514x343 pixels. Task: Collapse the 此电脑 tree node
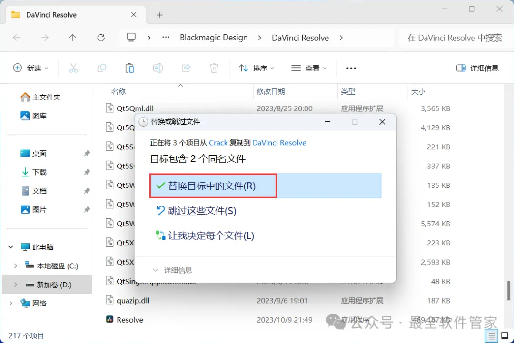point(11,247)
